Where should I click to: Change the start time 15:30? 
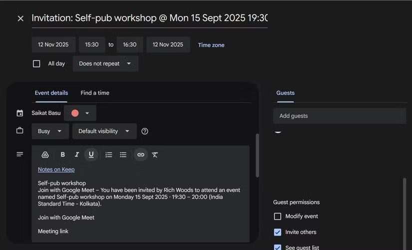click(92, 44)
